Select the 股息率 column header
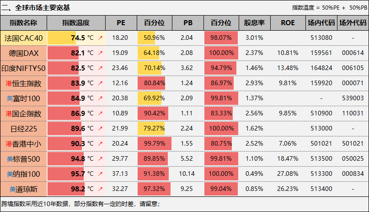This screenshot has width=369, height=212. [x=254, y=23]
